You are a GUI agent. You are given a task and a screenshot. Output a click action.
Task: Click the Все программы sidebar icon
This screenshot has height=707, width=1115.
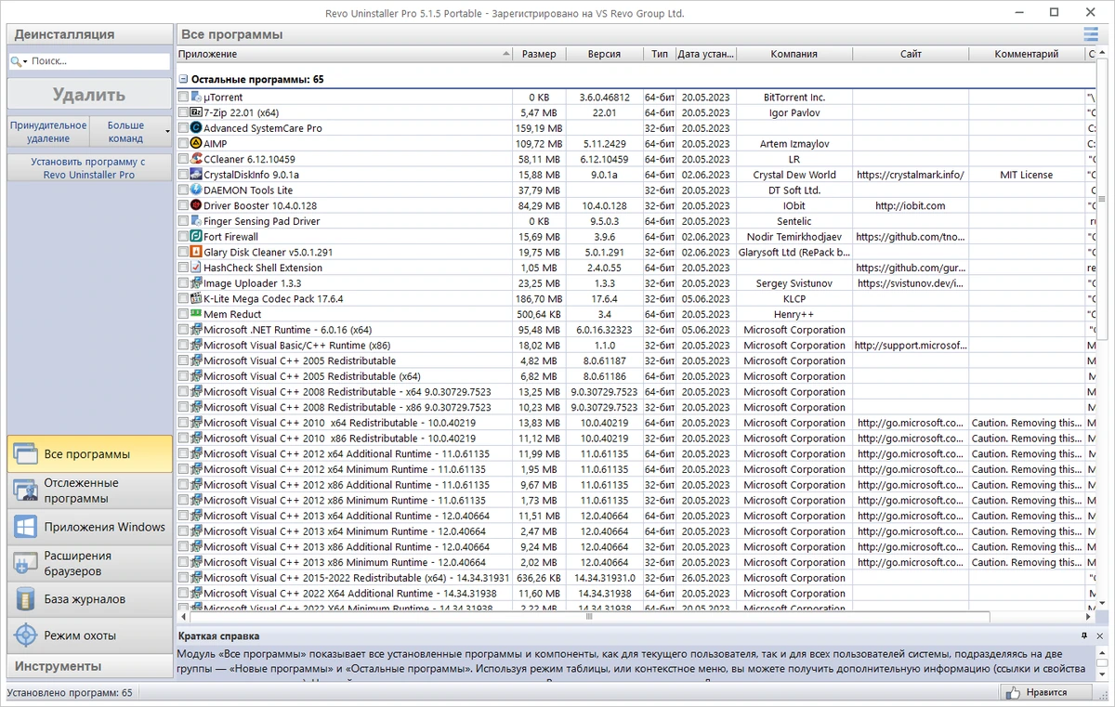(25, 454)
